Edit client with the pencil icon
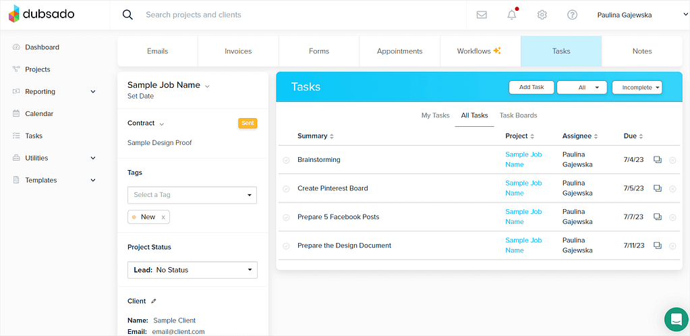 154,301
